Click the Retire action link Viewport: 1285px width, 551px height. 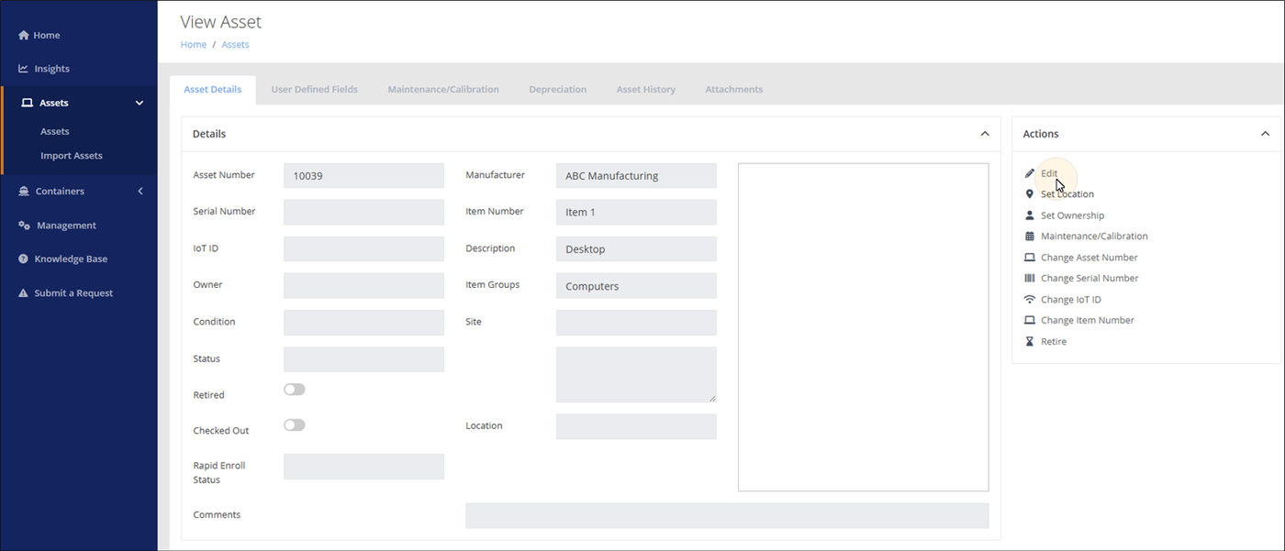tap(1054, 341)
